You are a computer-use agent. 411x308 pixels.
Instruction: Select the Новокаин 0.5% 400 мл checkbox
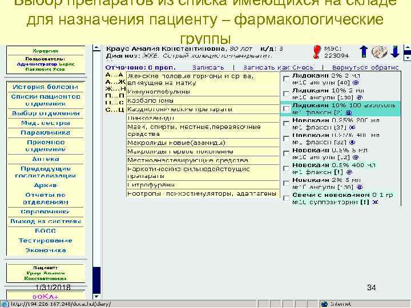(x=286, y=168)
